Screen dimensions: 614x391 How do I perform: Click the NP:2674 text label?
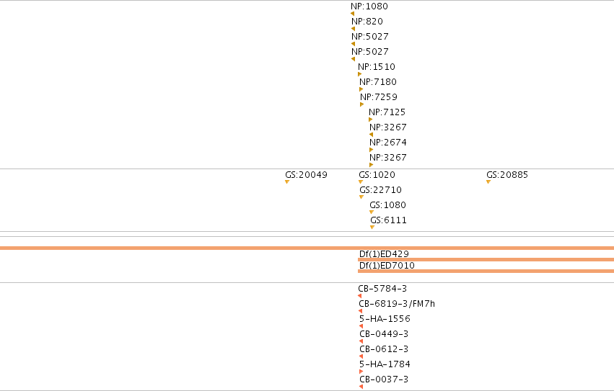(x=388, y=143)
